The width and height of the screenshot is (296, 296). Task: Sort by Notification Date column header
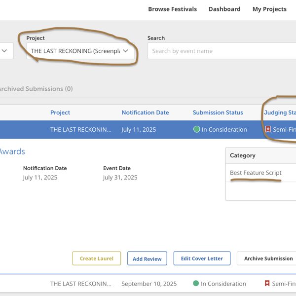(x=145, y=112)
